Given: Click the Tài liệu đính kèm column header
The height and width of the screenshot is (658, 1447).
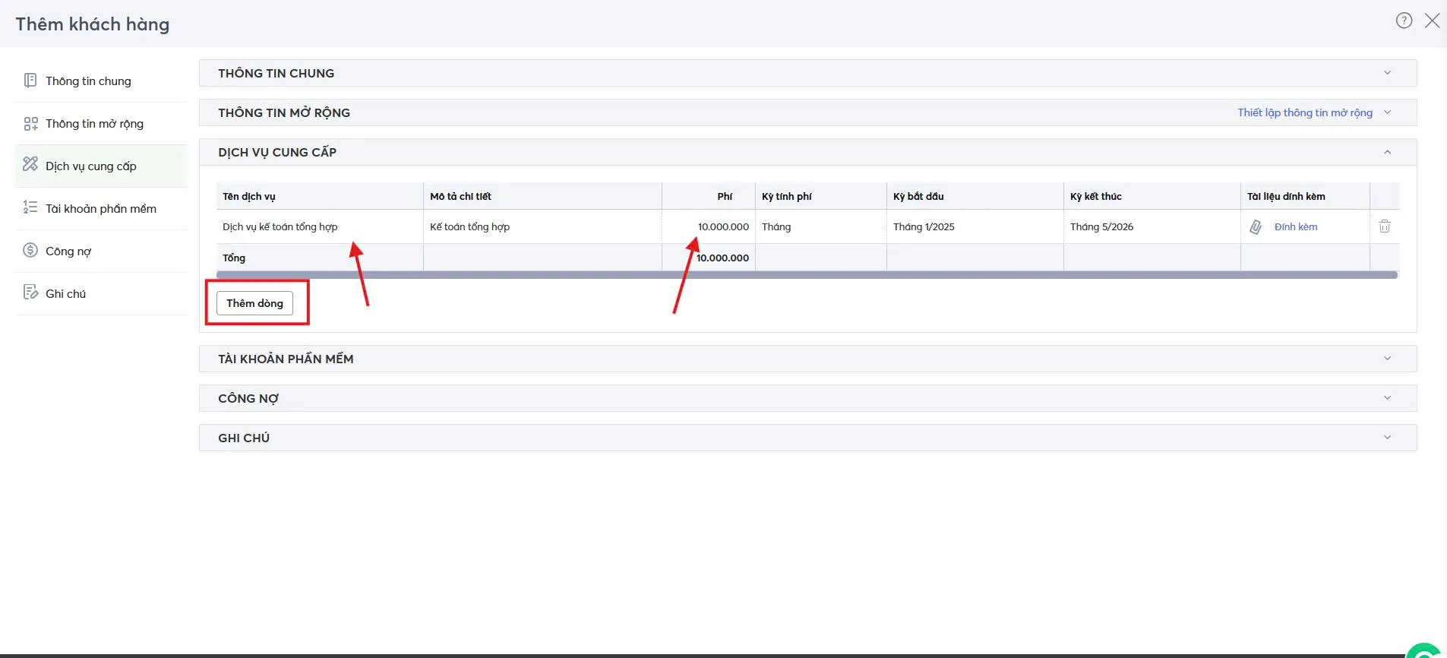Looking at the screenshot, I should (1305, 196).
